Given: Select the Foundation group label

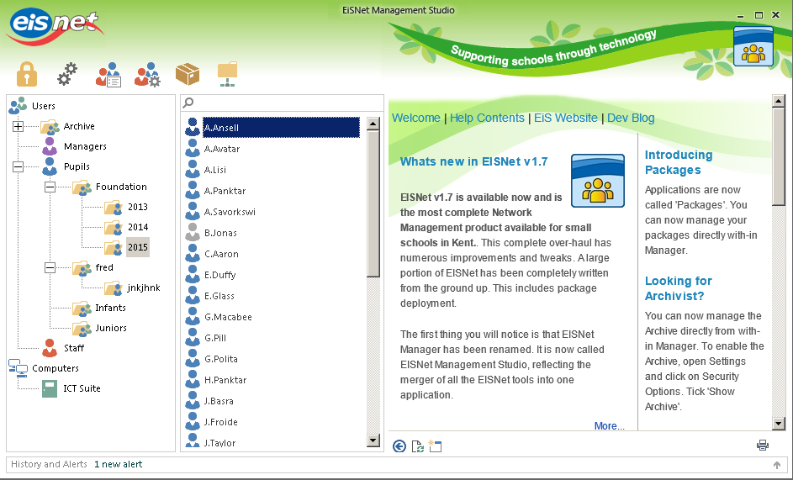Looking at the screenshot, I should tap(121, 187).
